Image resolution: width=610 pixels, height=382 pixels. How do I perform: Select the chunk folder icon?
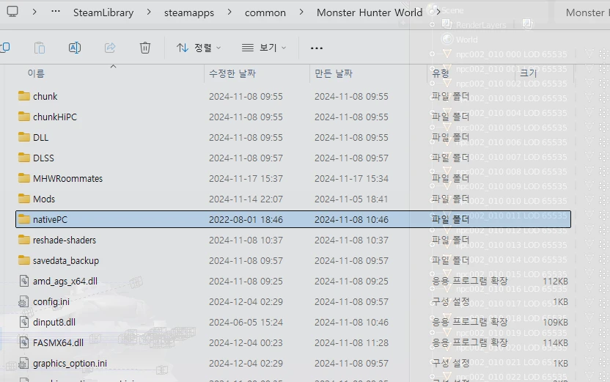[24, 96]
